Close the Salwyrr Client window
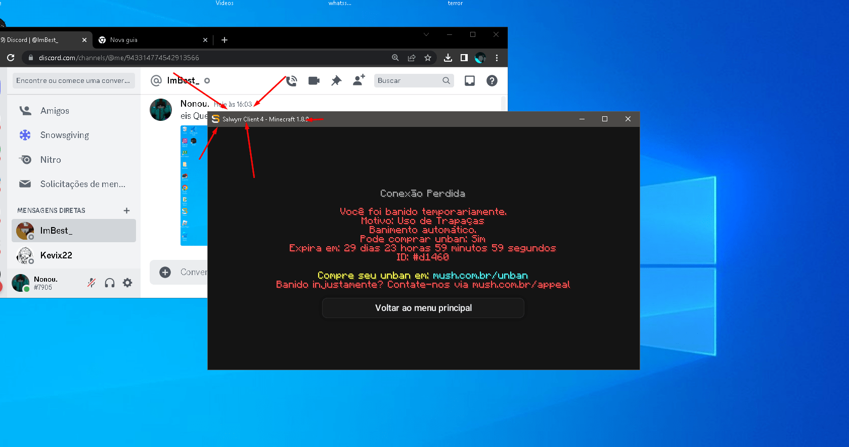This screenshot has height=447, width=849. pyautogui.click(x=628, y=119)
